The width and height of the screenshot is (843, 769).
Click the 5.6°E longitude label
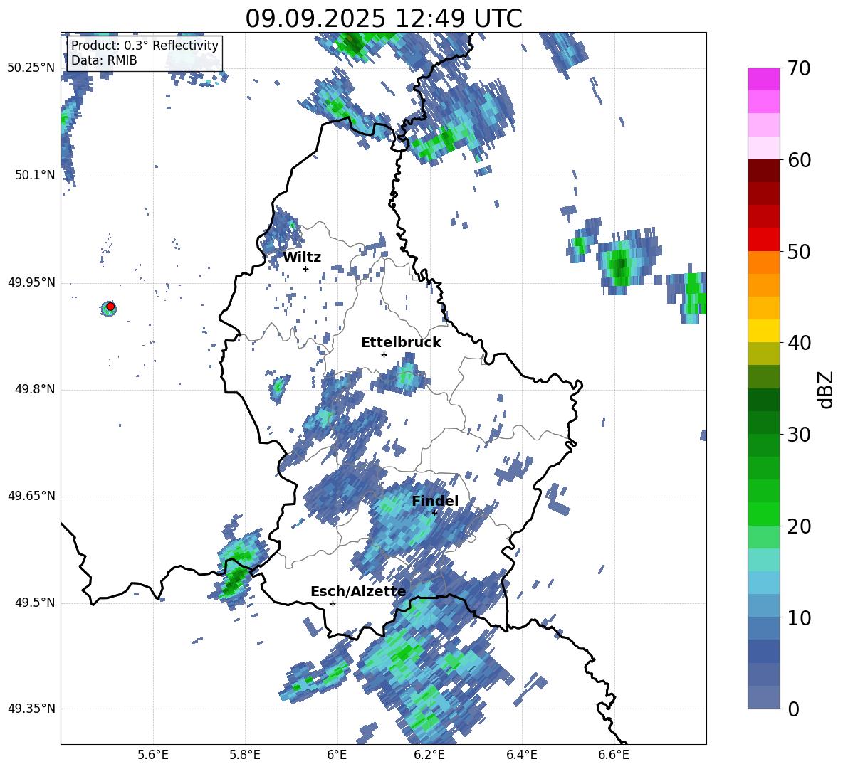point(153,755)
